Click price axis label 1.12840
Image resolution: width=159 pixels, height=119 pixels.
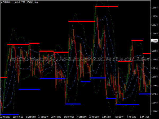154,94
